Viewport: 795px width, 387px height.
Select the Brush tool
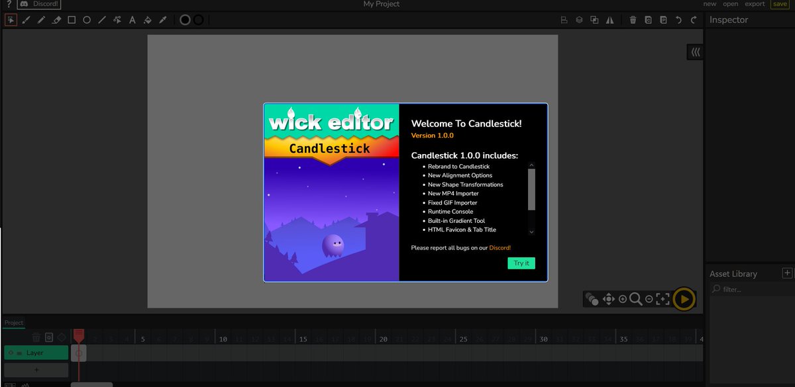26,20
